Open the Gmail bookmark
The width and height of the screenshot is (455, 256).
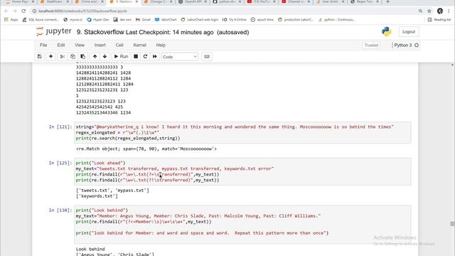coord(143,20)
